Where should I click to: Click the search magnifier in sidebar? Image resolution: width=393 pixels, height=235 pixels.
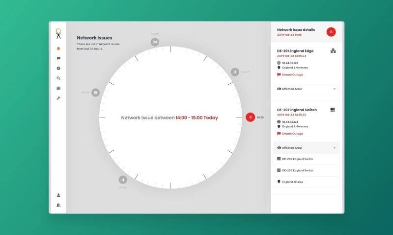(x=58, y=78)
